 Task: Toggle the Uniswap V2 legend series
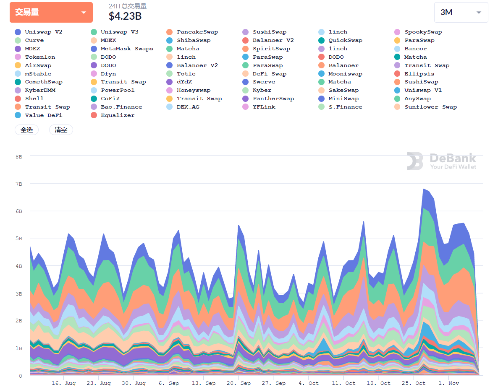(39, 32)
